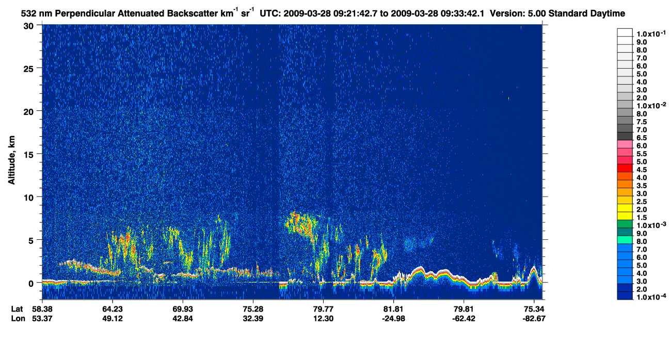Click the longitude value 12.30
The height and width of the screenshot is (344, 671).
click(x=323, y=318)
